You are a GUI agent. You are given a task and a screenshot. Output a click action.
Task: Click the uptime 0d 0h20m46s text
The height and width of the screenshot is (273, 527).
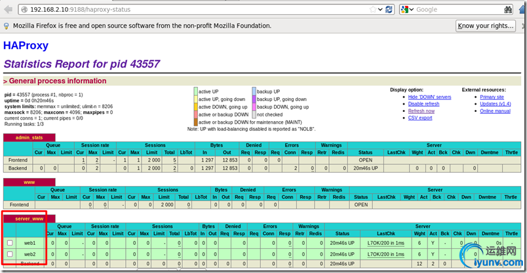coord(29,100)
